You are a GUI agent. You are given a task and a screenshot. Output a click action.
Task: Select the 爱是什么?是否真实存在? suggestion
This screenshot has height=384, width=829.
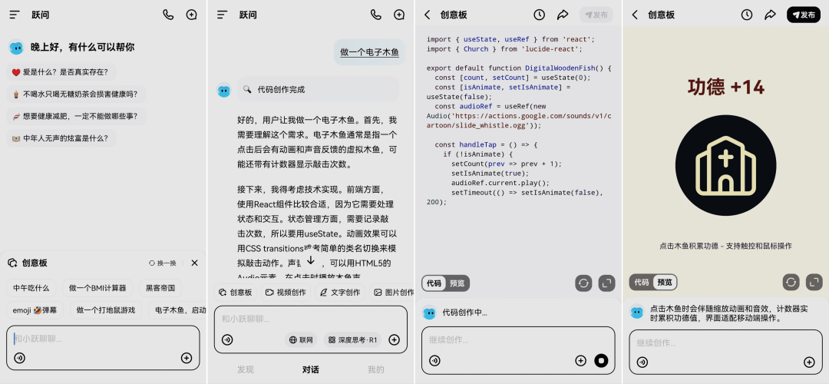[61, 72]
